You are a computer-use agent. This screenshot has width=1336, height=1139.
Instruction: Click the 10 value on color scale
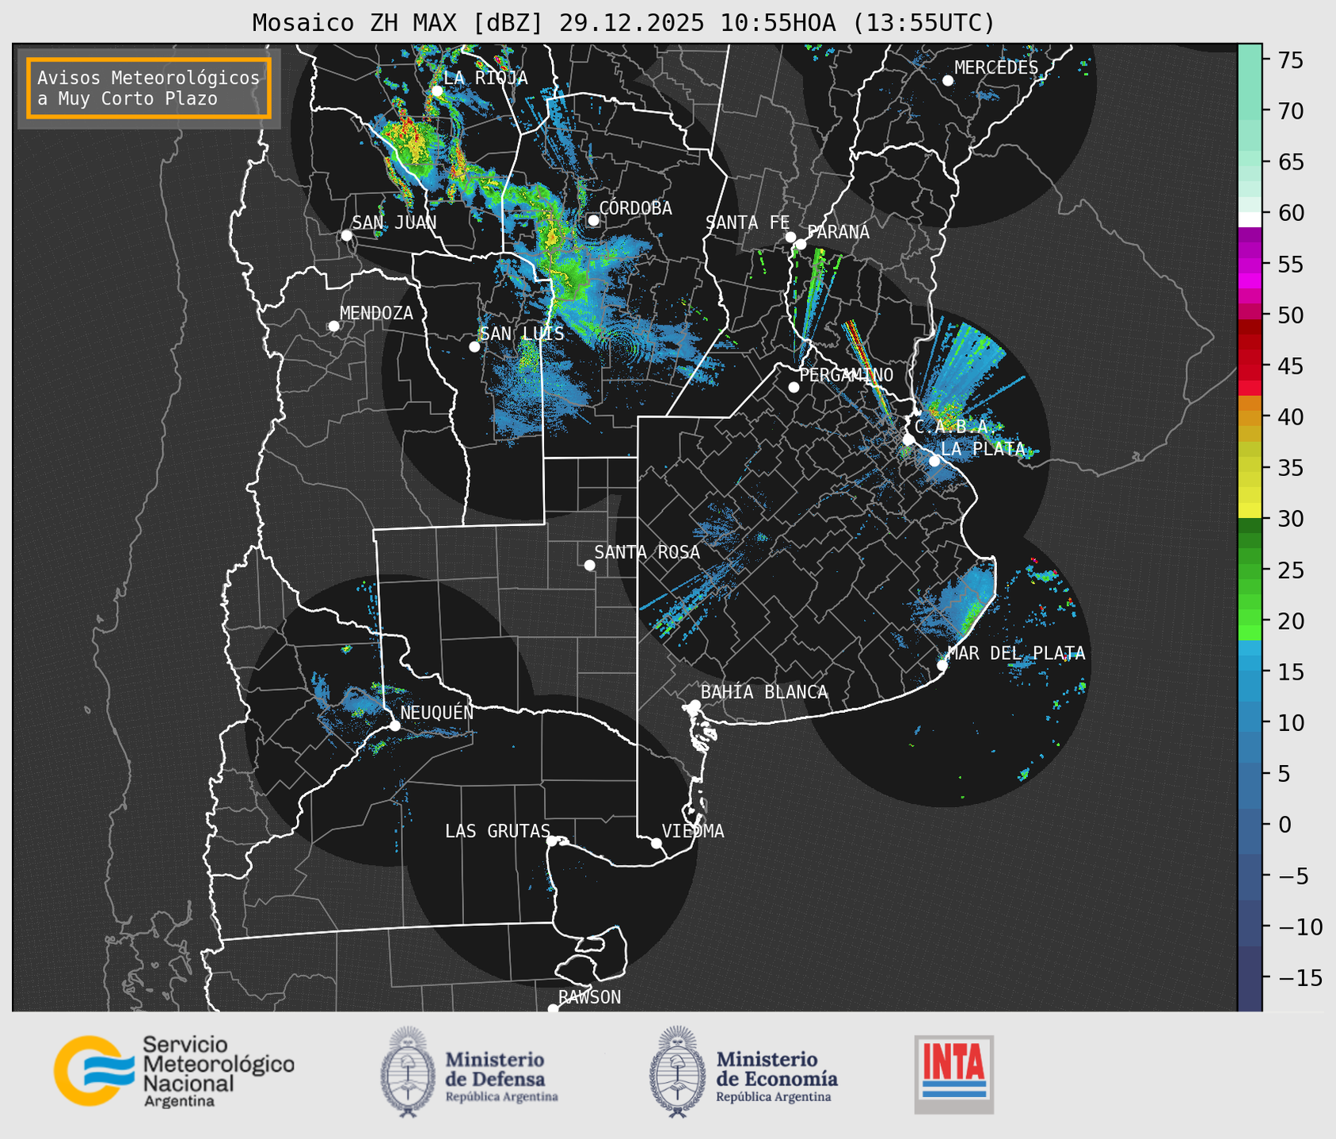[x=1291, y=722]
